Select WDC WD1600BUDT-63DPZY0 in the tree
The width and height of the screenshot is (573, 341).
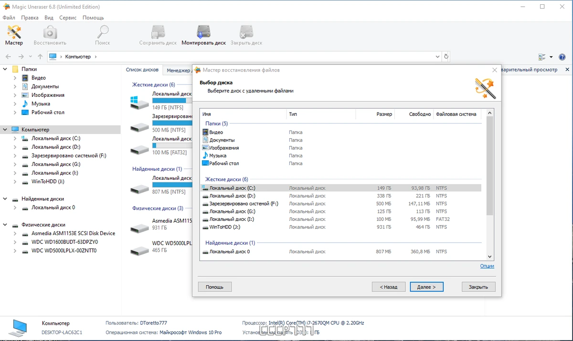(64, 242)
